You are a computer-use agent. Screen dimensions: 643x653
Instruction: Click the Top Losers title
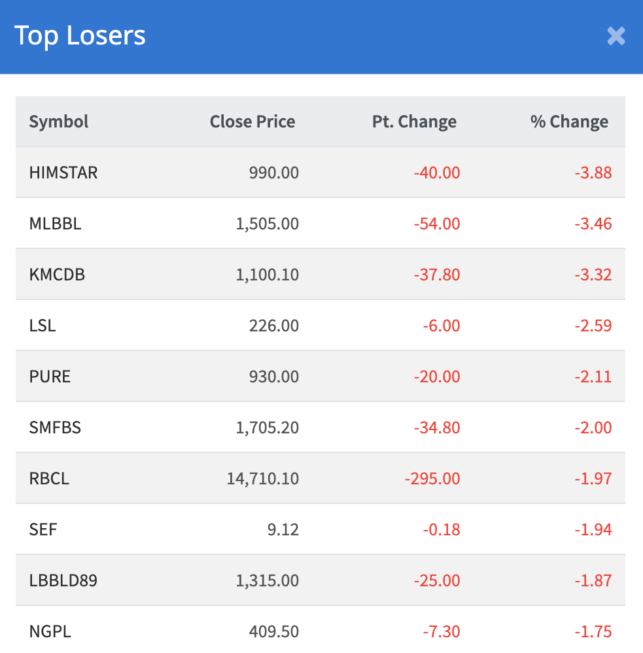click(80, 35)
